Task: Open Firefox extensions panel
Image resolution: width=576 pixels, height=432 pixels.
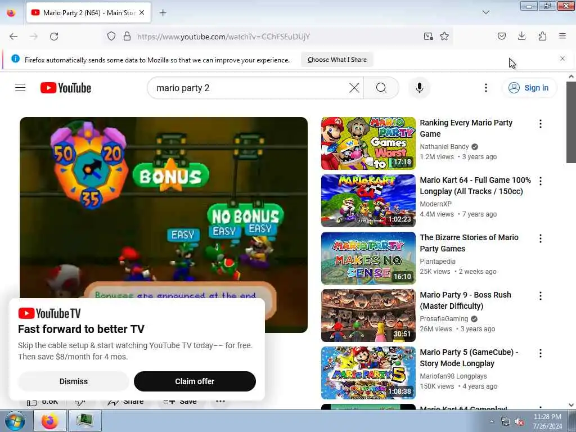Action: (x=542, y=36)
